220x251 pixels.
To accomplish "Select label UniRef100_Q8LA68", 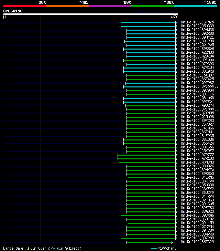I will (197, 98).
